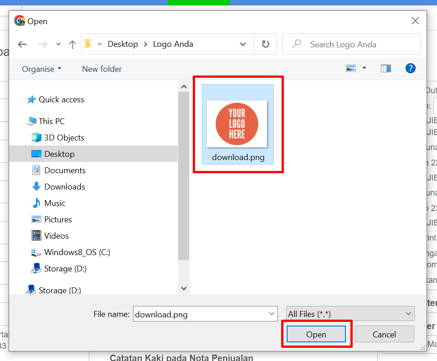Select This PC in the navigation pane
437x361 pixels.
(x=51, y=121)
